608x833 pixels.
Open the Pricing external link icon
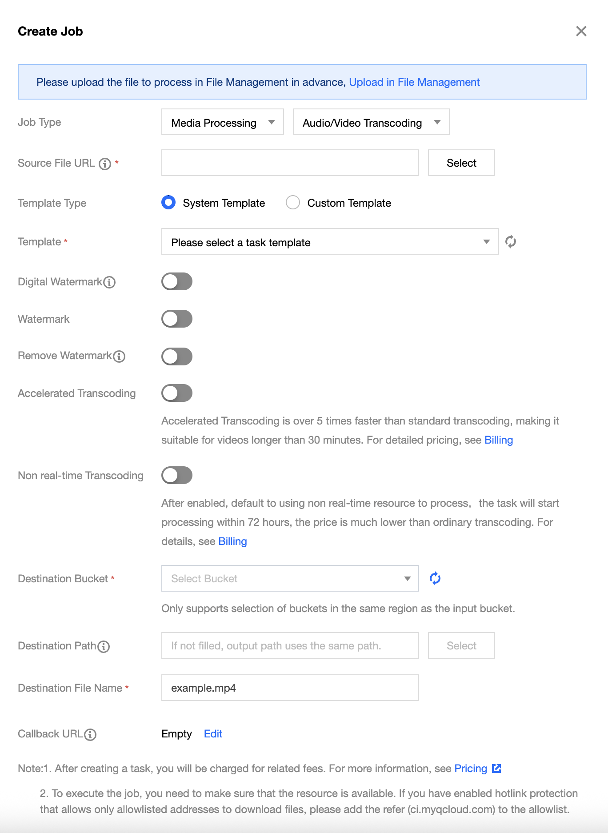pos(496,769)
